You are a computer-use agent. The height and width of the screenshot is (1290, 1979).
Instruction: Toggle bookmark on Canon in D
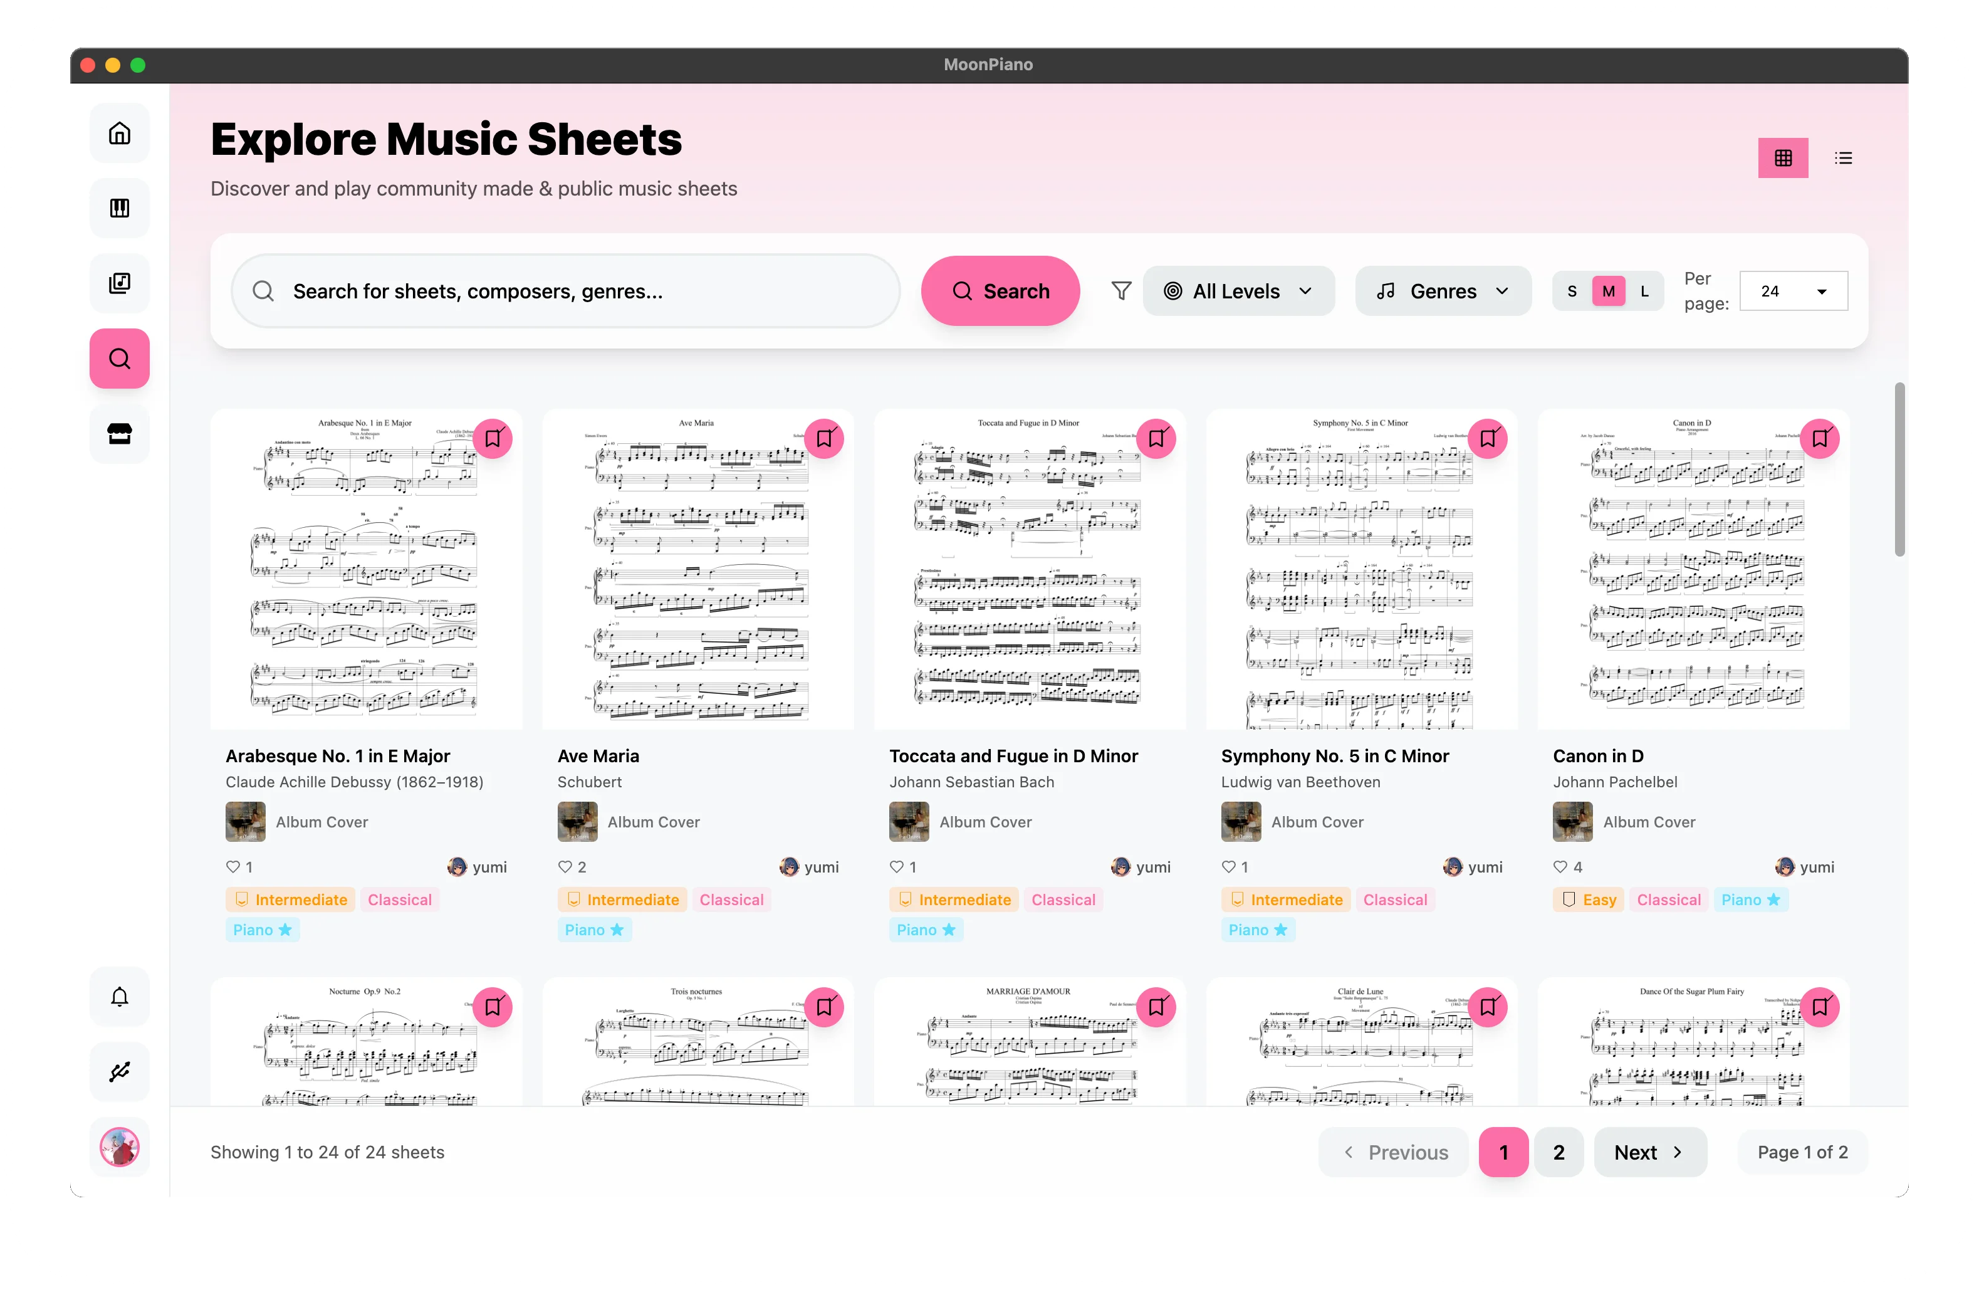tap(1820, 438)
